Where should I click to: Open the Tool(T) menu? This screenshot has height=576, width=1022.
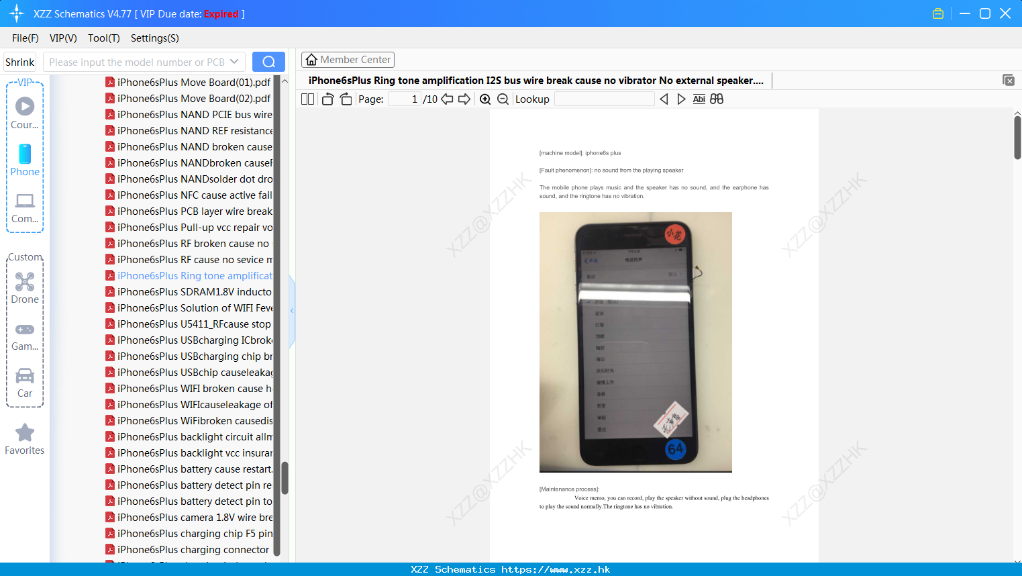click(104, 38)
